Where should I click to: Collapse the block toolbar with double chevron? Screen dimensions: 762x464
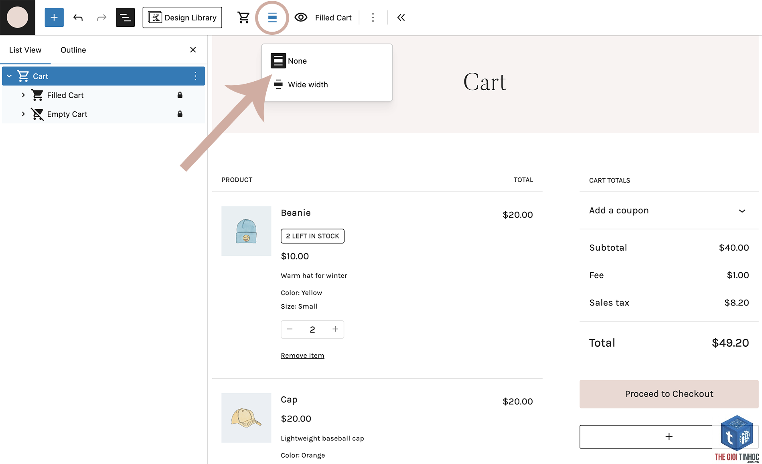click(x=401, y=18)
